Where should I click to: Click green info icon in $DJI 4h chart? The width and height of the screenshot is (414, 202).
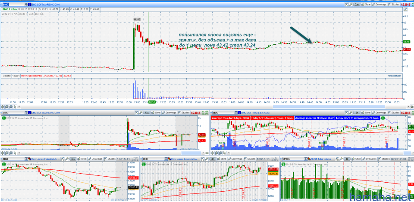[143, 164]
